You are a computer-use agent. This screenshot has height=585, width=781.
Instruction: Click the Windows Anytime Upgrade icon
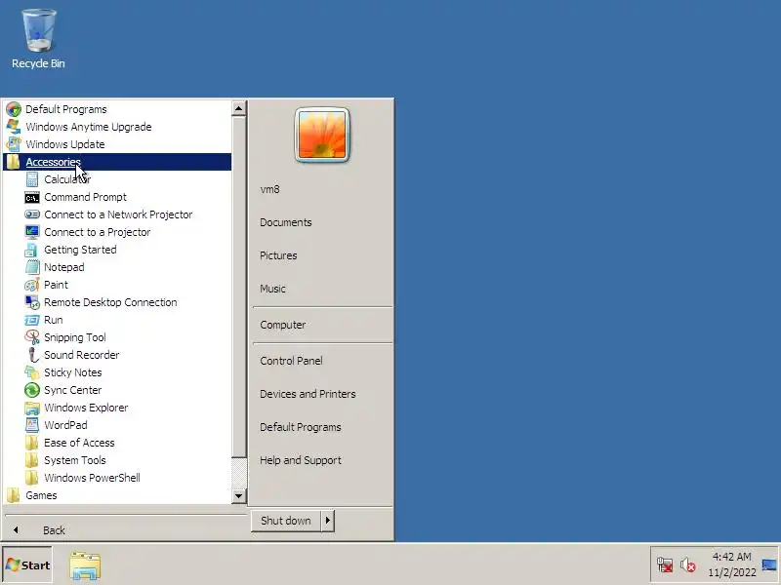tap(14, 127)
